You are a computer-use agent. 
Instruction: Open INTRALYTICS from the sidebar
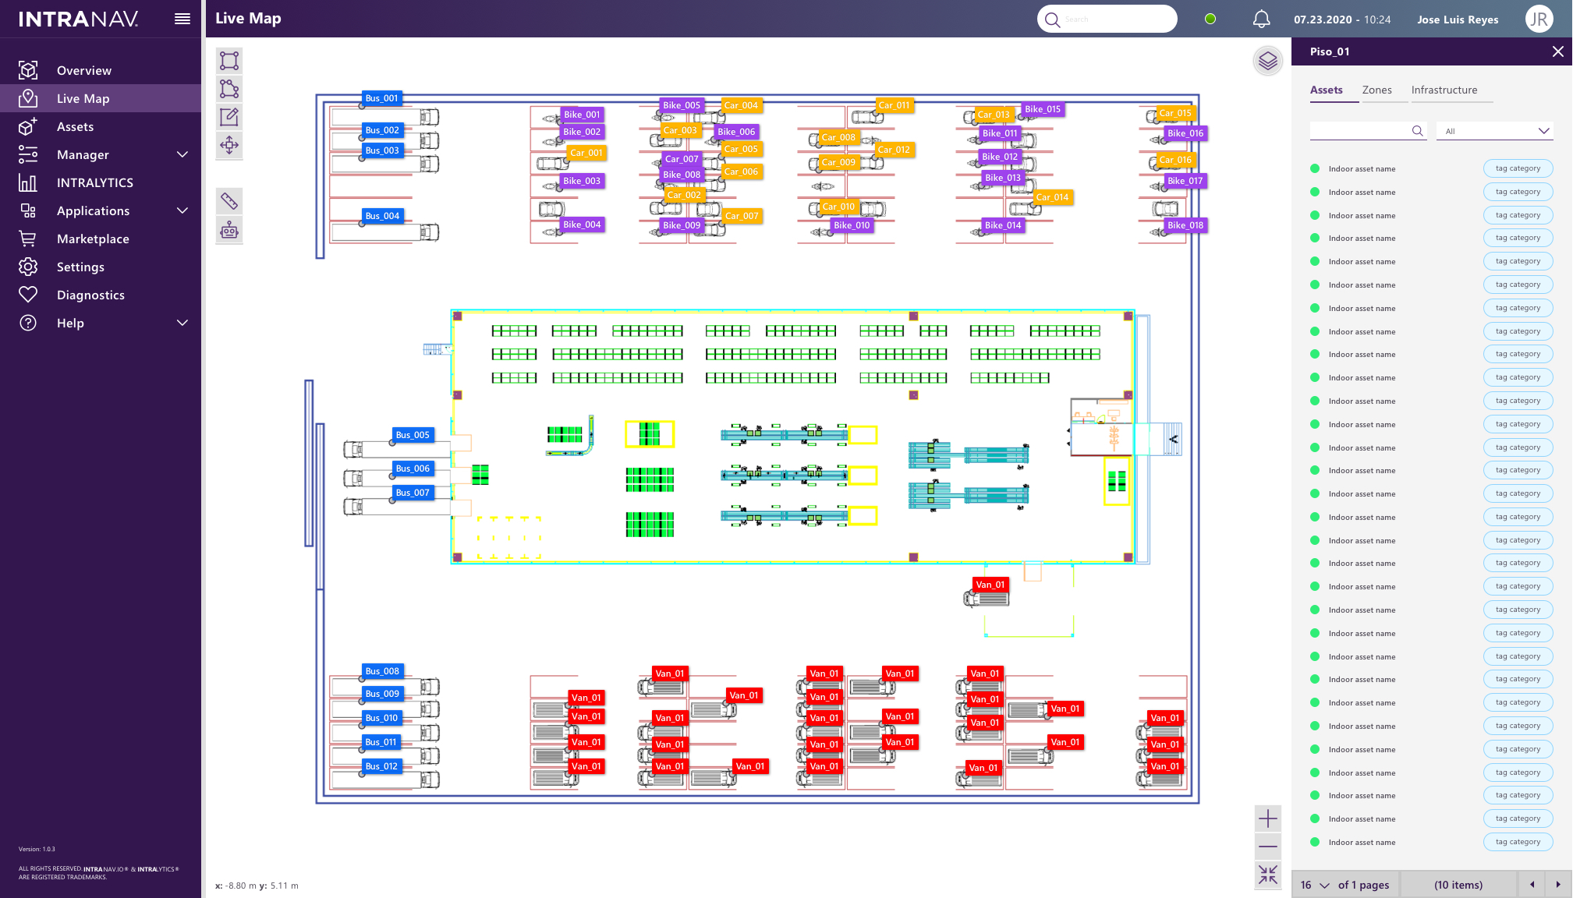tap(94, 182)
